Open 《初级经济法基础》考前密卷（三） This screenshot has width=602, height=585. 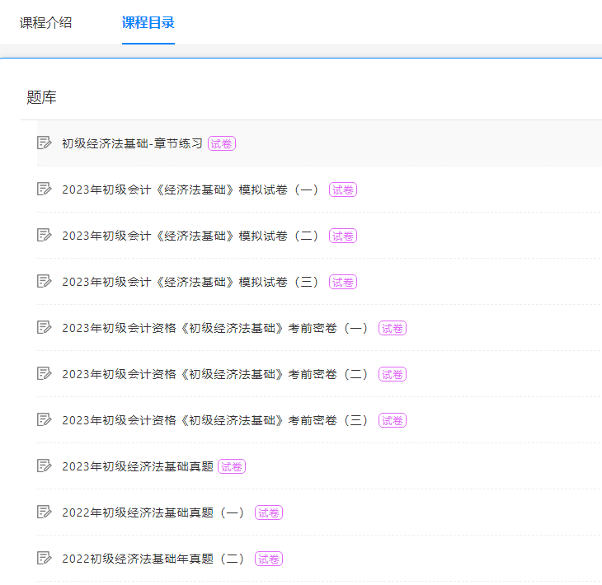pos(215,420)
